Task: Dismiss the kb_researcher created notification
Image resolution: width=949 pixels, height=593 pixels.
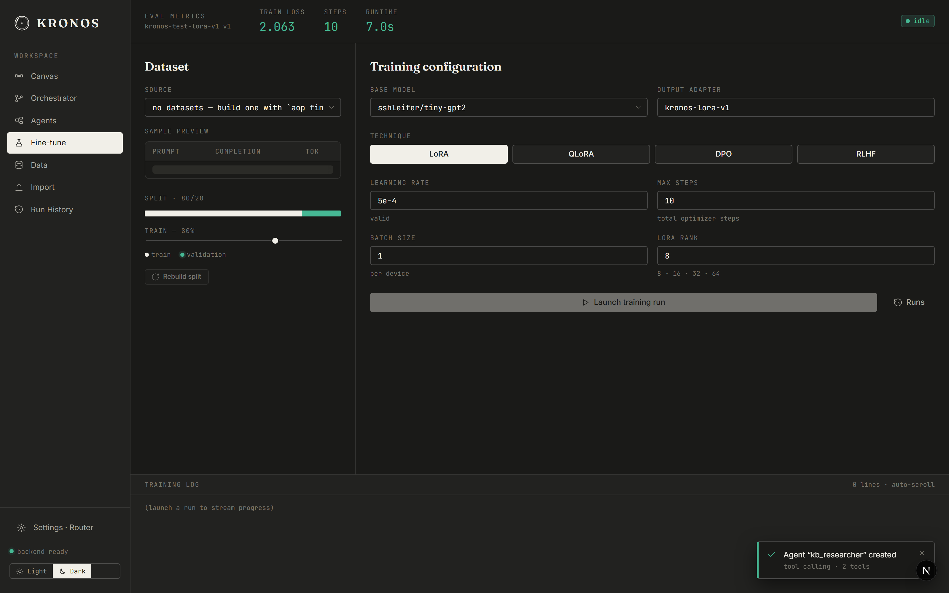Action: (922, 553)
